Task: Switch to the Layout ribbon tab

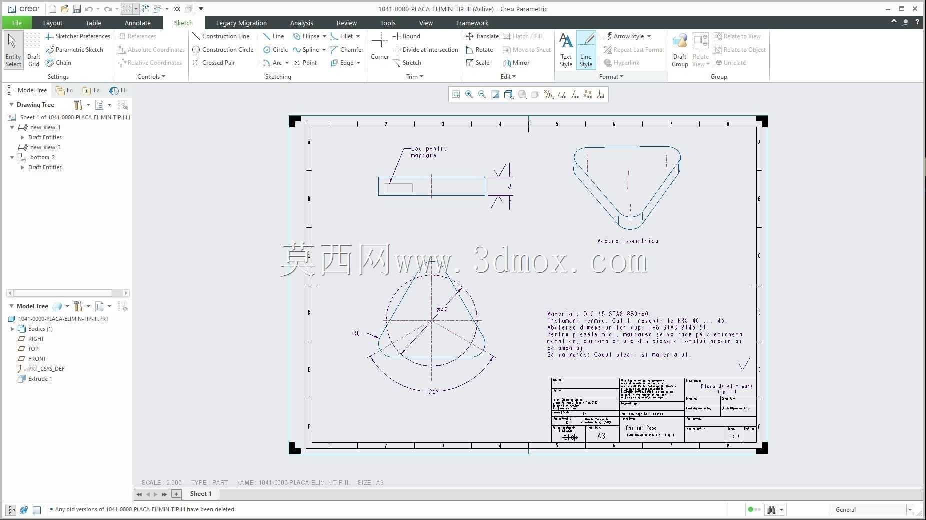Action: click(52, 23)
